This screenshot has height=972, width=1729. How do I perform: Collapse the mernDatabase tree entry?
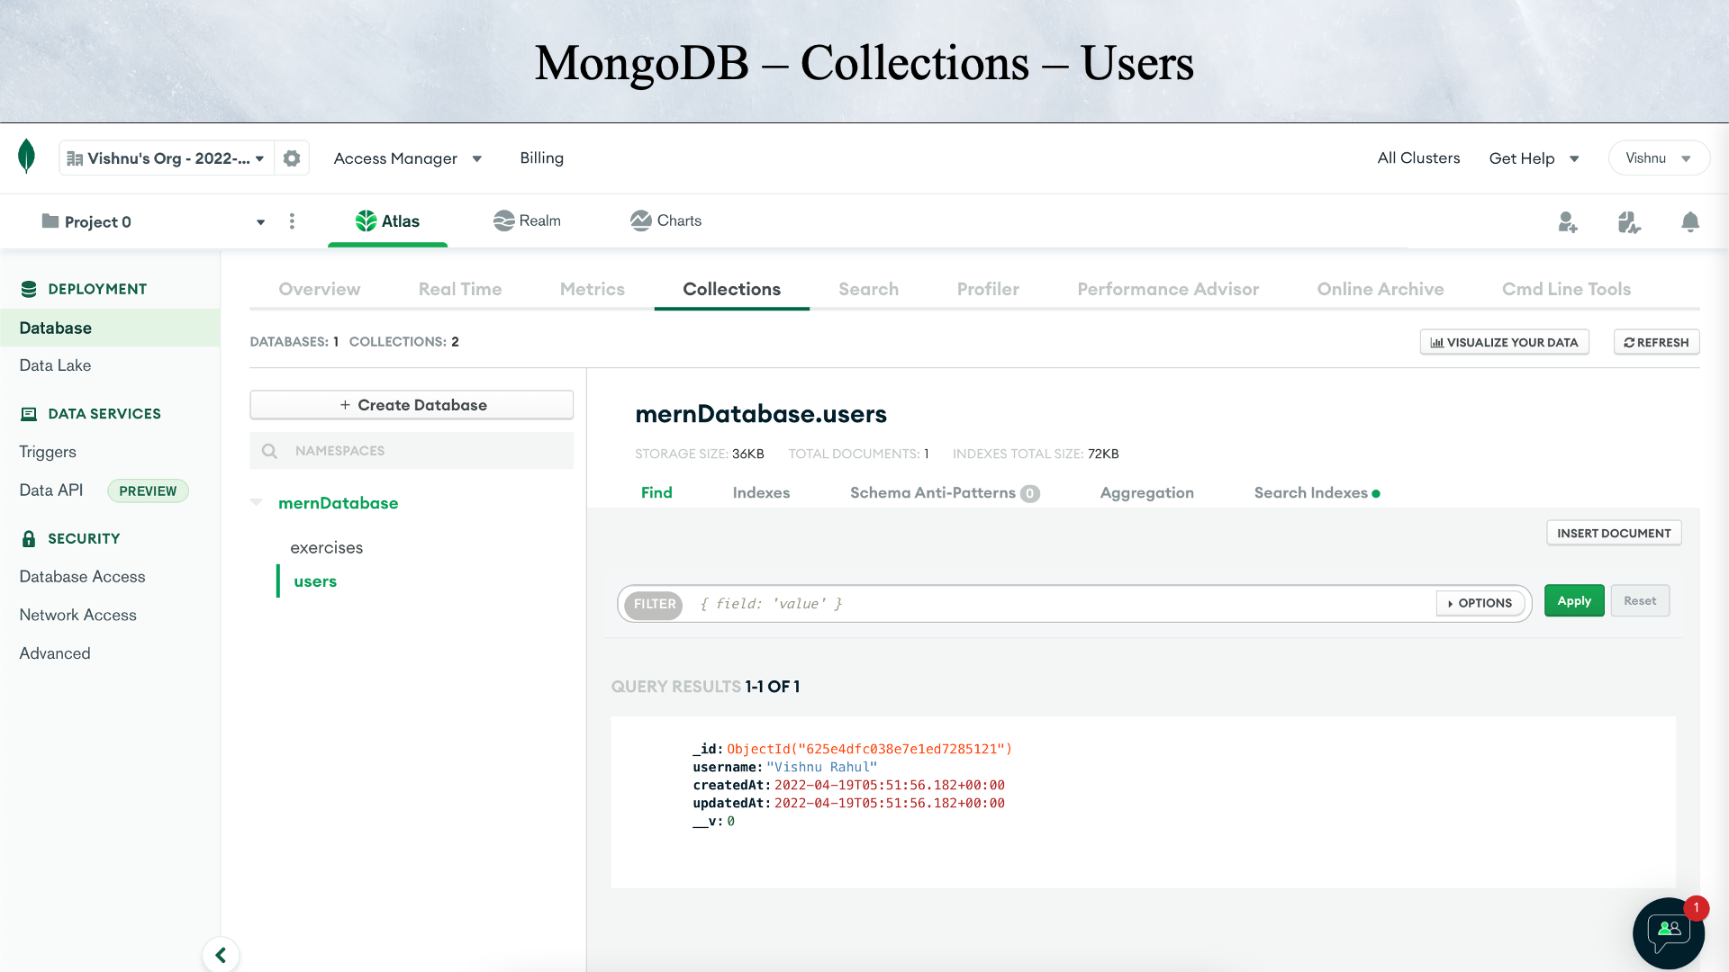pos(257,502)
